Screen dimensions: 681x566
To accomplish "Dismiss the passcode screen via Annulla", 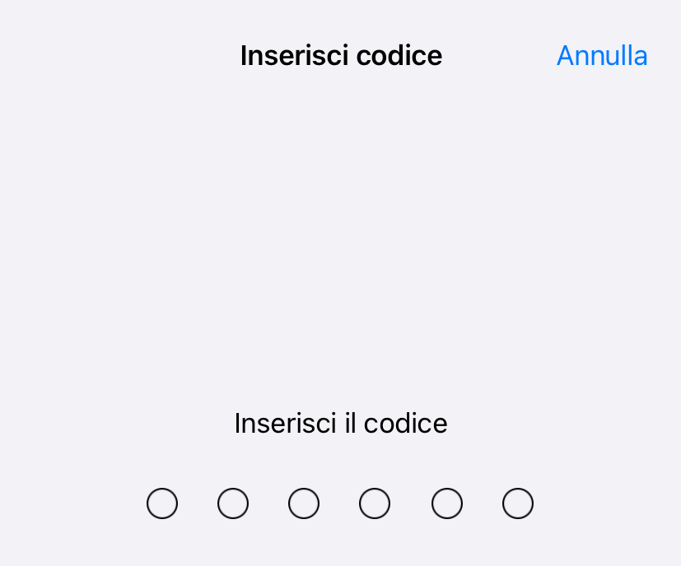I will (602, 56).
